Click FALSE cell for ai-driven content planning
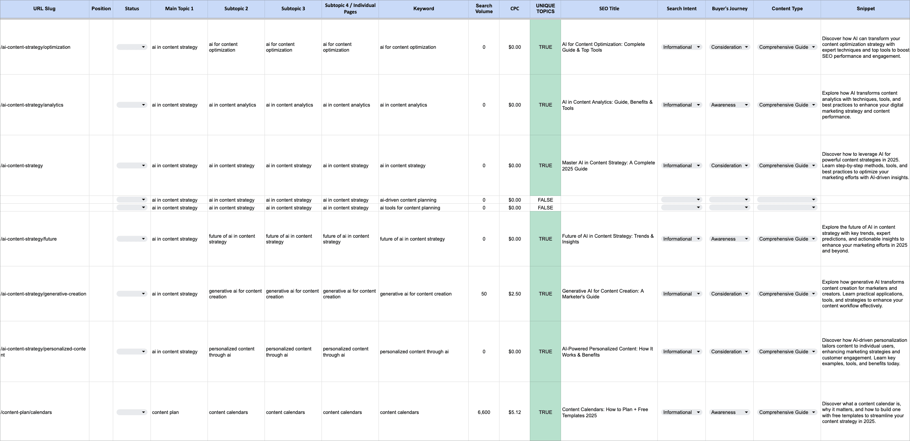Screen dimensions: 910x441 (545, 200)
